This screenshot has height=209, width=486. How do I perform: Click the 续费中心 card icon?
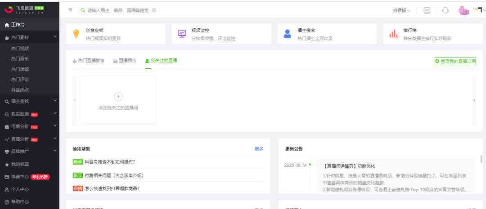click(7, 177)
